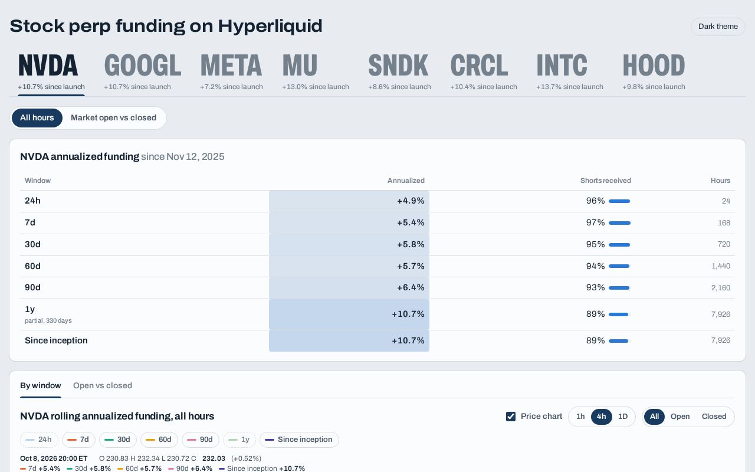Image resolution: width=755 pixels, height=472 pixels.
Task: Set chart interval to 1D
Action: pyautogui.click(x=623, y=417)
